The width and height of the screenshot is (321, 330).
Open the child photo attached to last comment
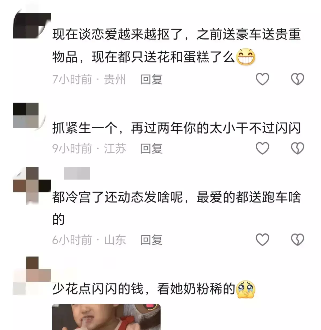click(106, 317)
